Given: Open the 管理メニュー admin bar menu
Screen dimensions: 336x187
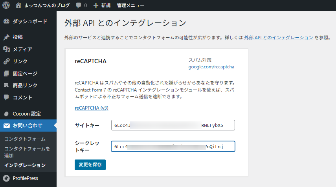Looking at the screenshot, I should (x=130, y=5).
